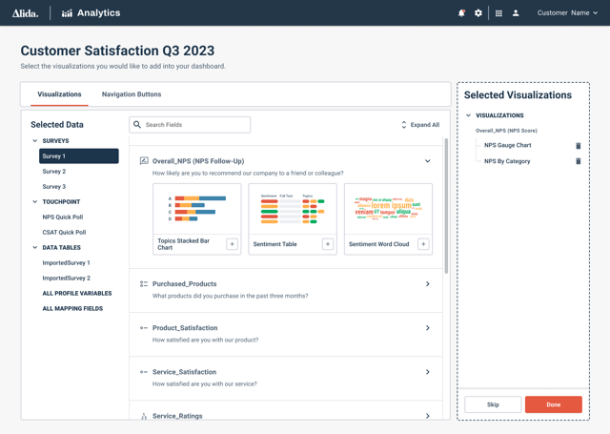Expand the Product_Satisfaction field
This screenshot has height=434, width=610.
427,328
